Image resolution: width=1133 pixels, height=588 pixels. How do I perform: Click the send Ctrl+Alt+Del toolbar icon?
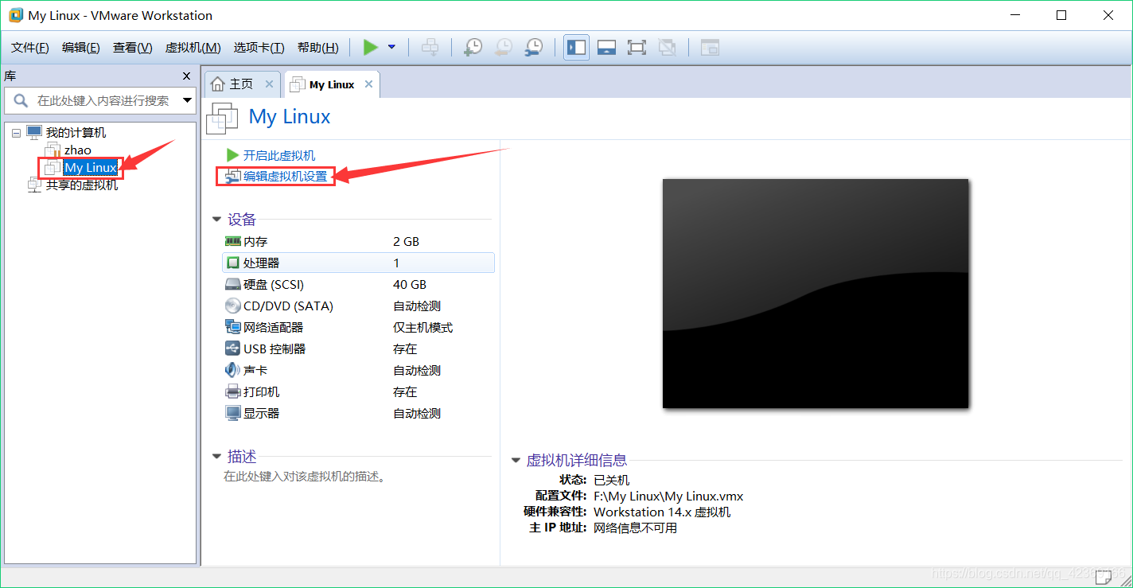430,48
